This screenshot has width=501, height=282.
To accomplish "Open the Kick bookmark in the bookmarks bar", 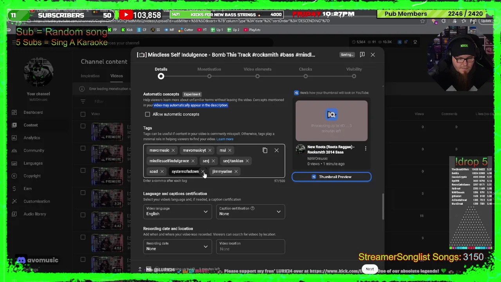I will coord(127,30).
